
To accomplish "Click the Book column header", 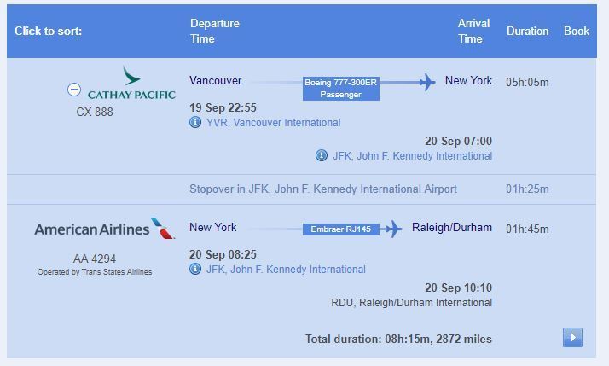I will click(577, 31).
